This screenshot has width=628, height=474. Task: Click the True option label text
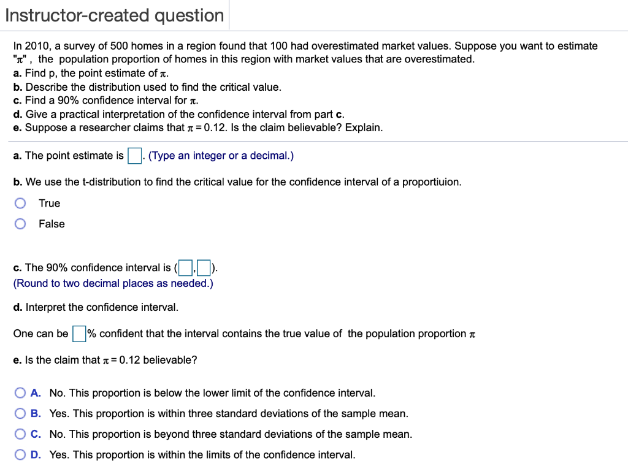click(49, 203)
